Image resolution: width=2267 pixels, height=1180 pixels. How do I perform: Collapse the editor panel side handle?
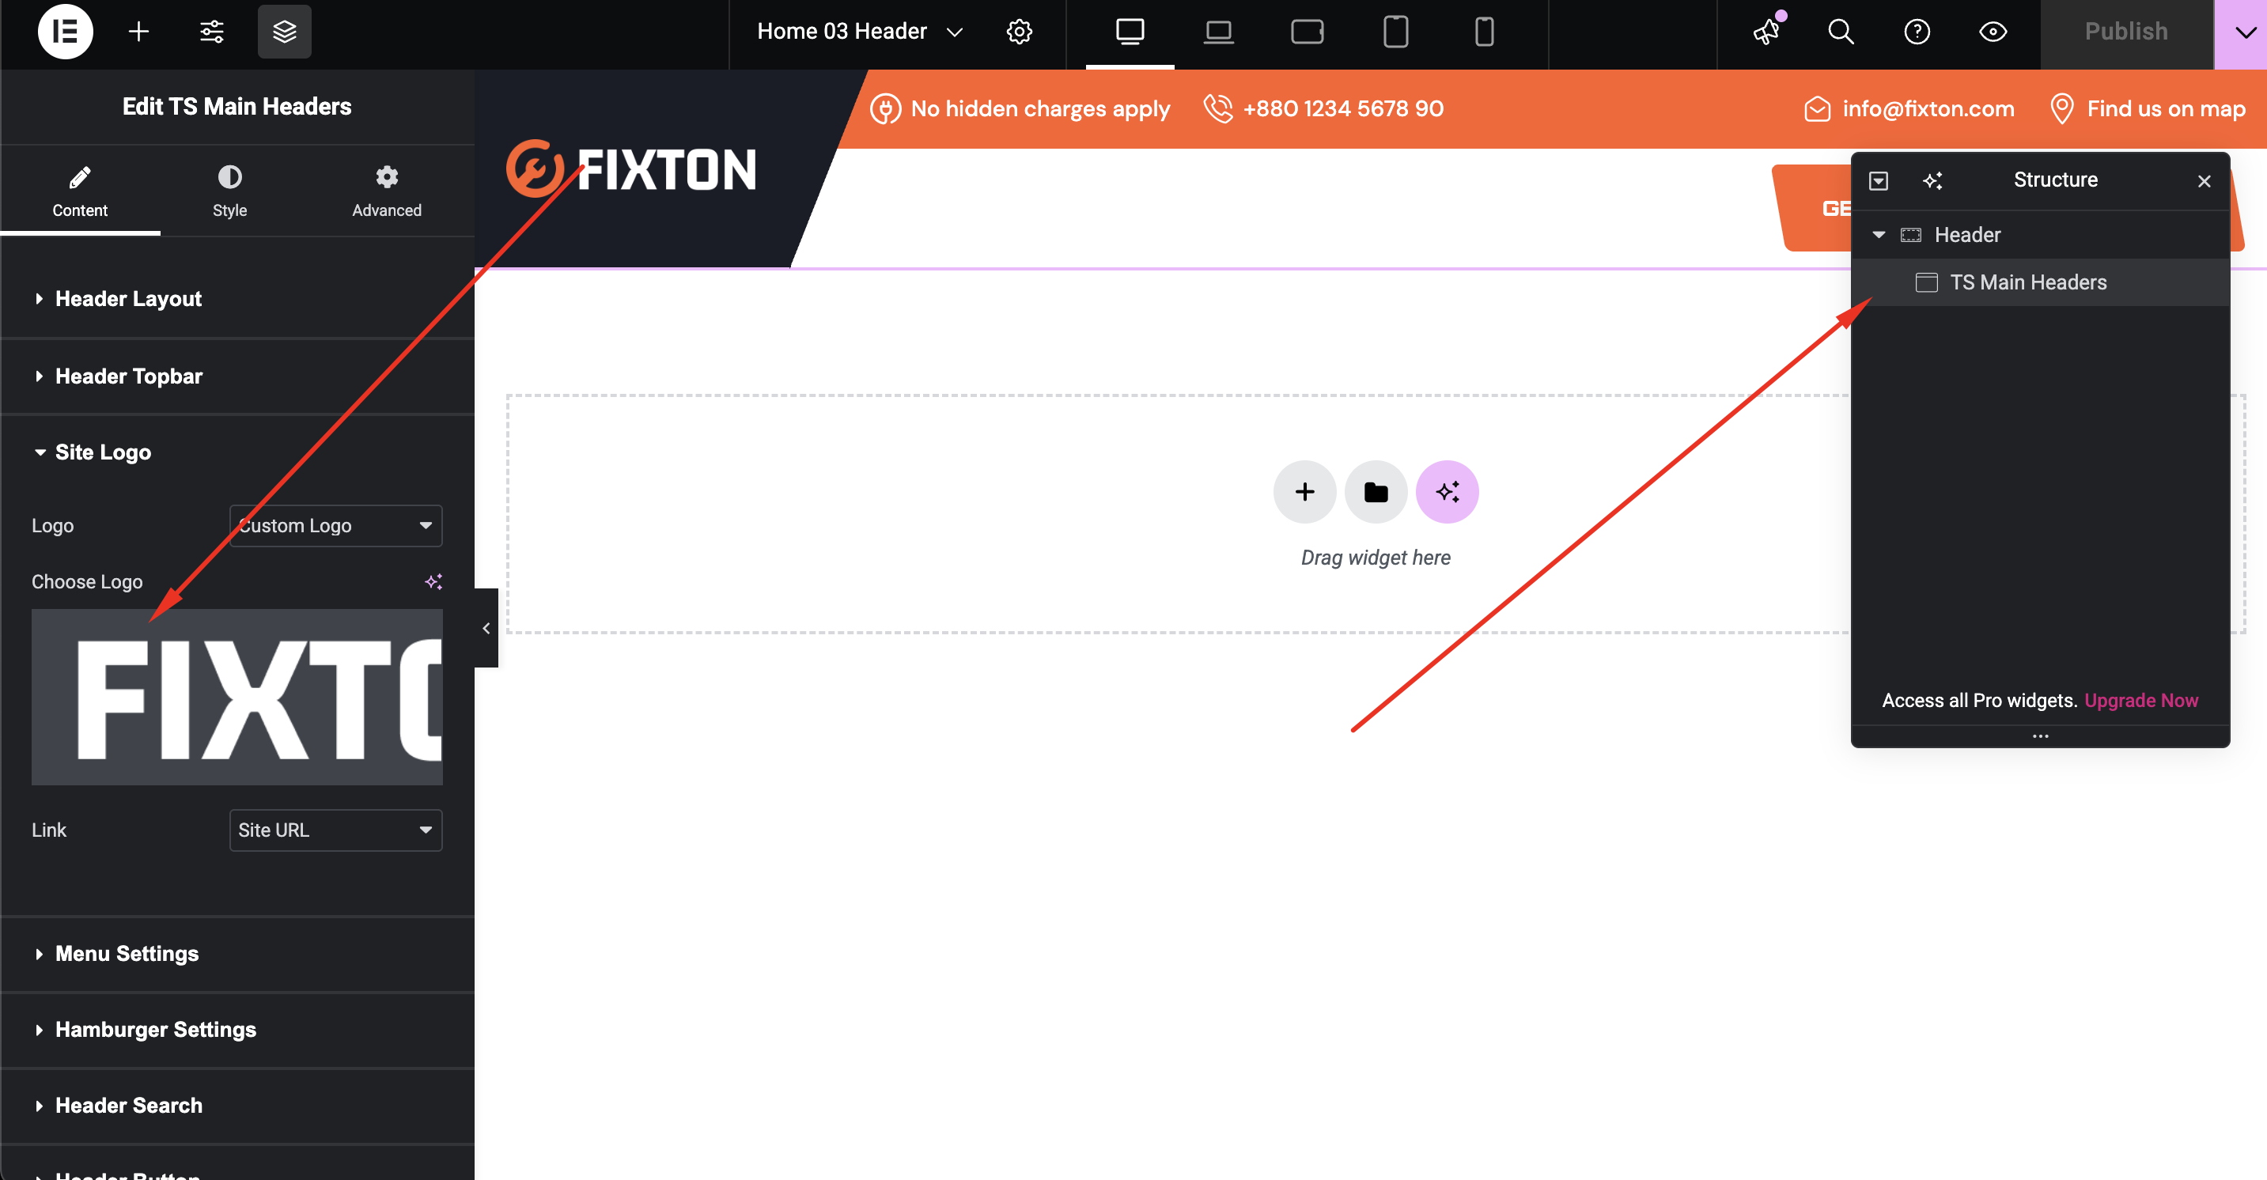click(x=486, y=628)
